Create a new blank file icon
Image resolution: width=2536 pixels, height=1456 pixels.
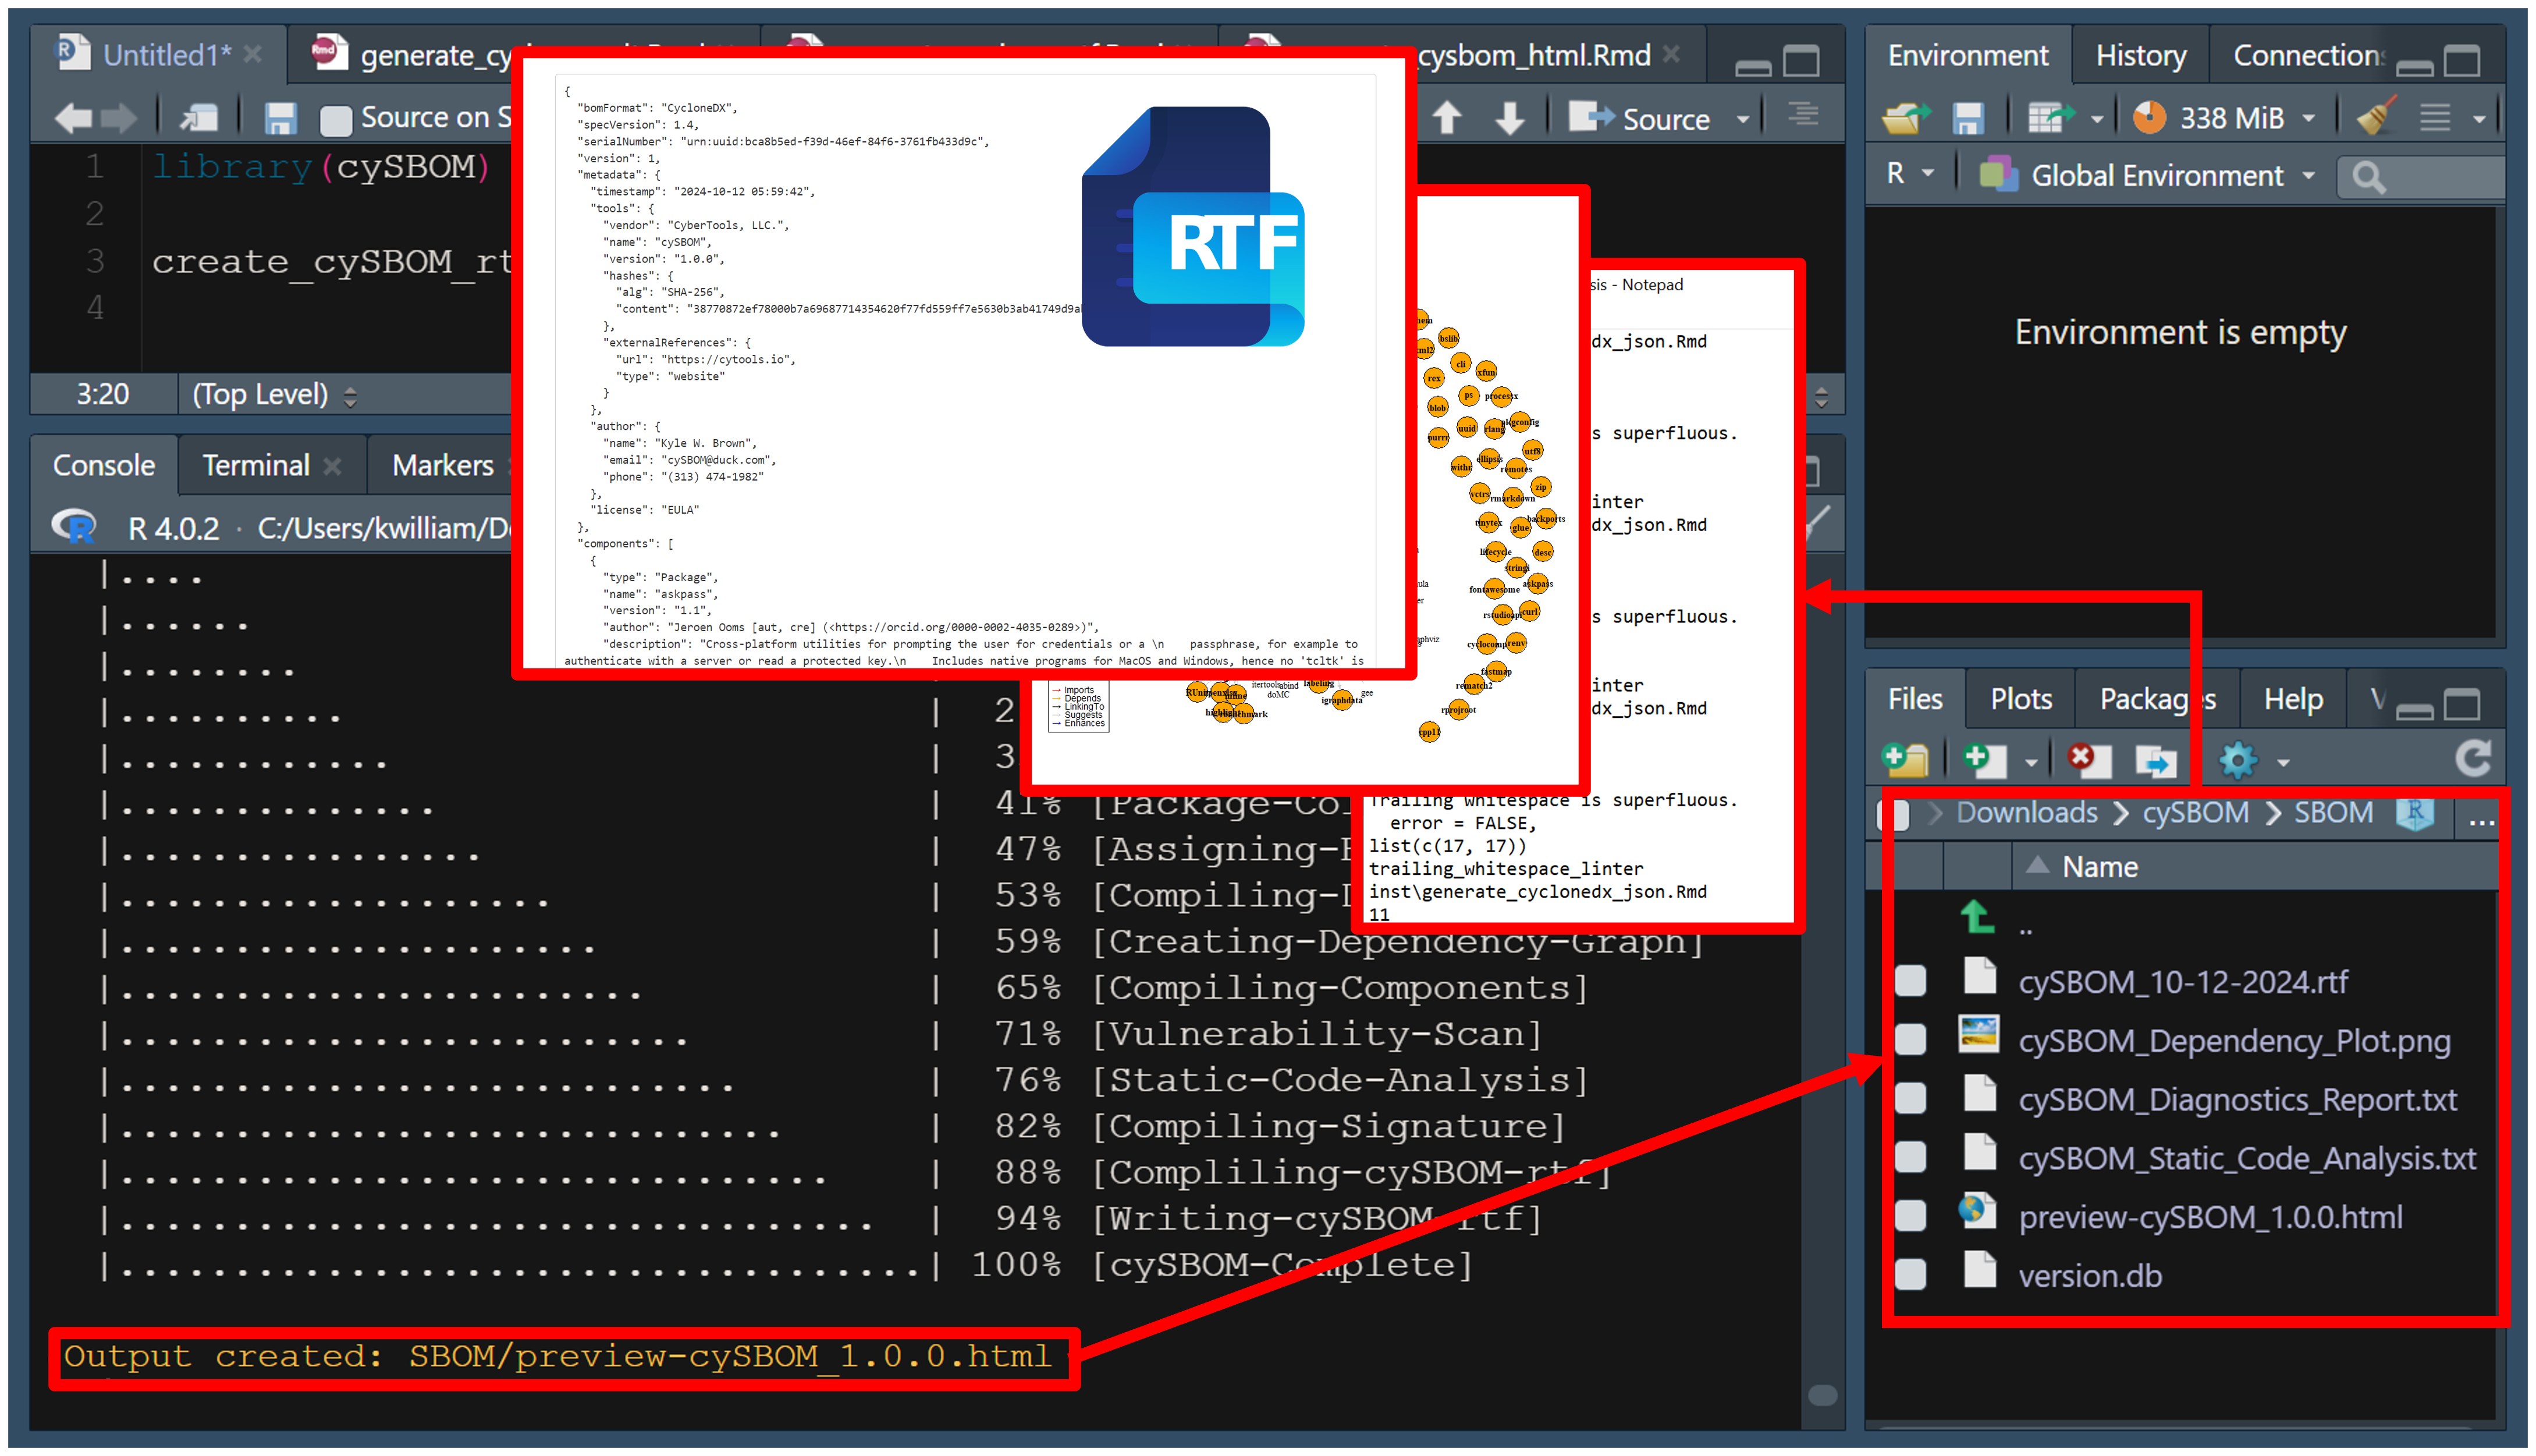pos(1985,760)
